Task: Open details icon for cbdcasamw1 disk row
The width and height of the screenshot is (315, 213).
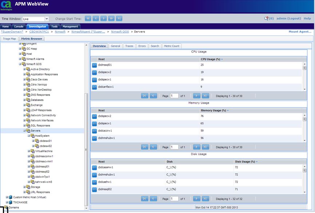Action: (x=95, y=167)
